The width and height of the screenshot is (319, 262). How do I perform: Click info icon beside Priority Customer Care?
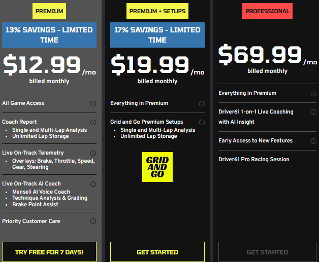[93, 221]
